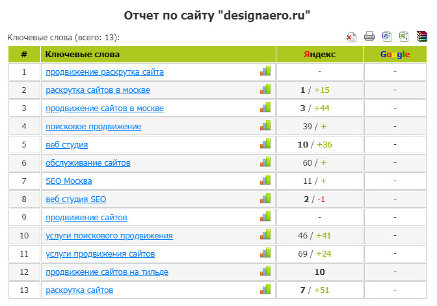Click the report title 'Отчет по сайту designaero.ru'
The width and height of the screenshot is (437, 306).
coord(217,16)
